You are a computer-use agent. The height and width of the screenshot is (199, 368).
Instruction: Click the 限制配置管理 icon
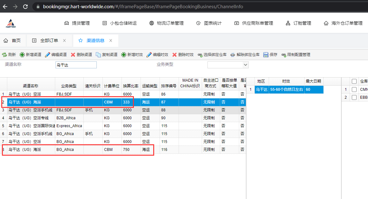284,55
